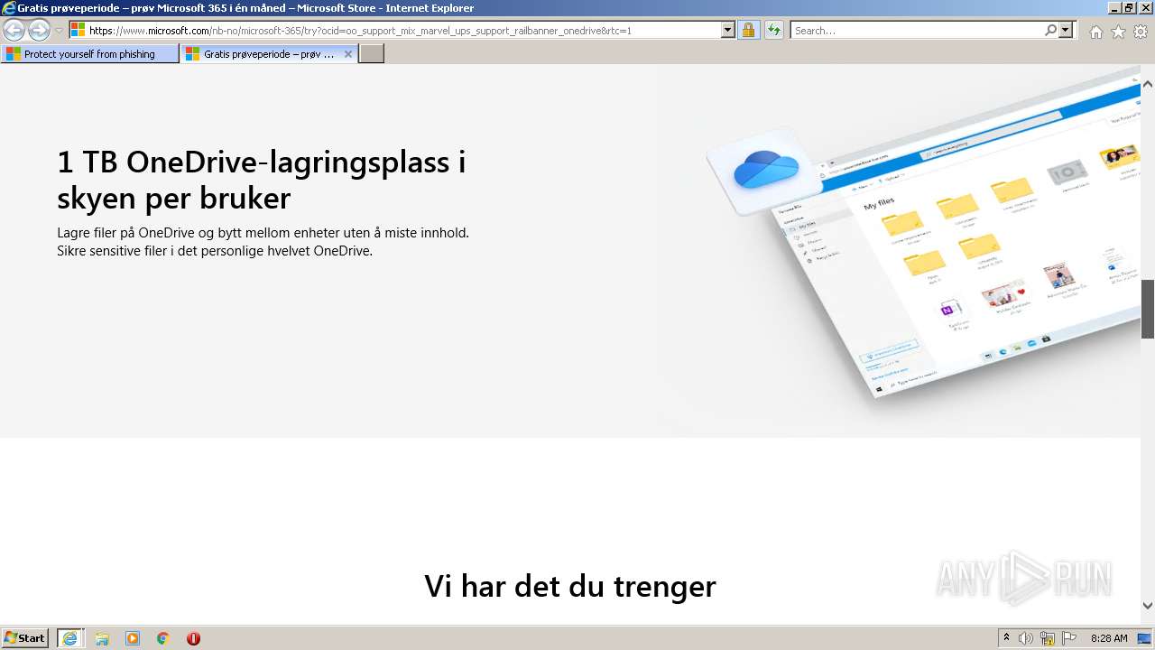Open the Windows Start menu

[25, 638]
